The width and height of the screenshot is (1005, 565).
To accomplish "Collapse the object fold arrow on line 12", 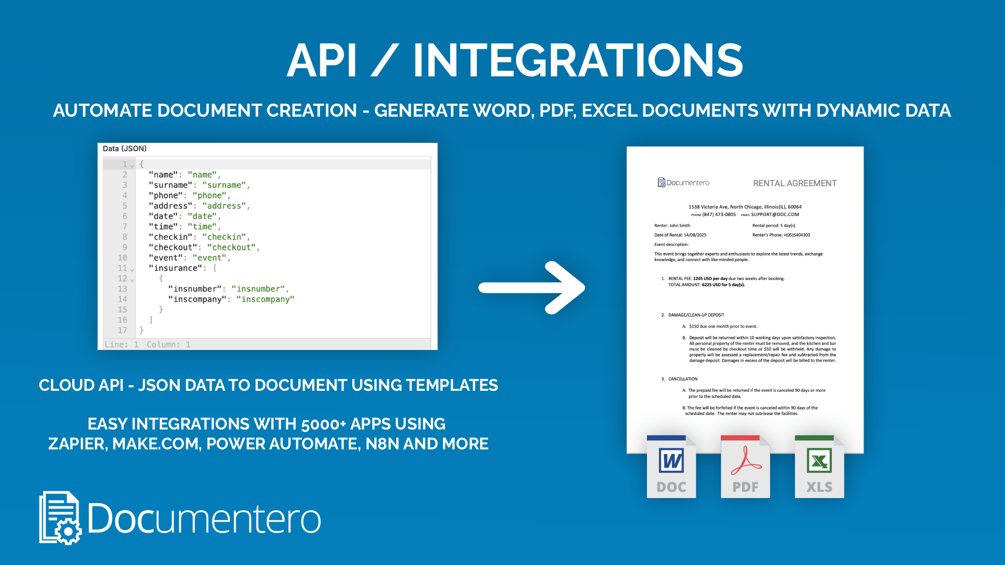I will pos(132,280).
